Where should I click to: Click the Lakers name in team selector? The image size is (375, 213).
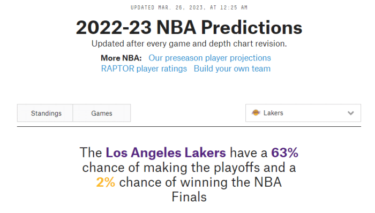[273, 113]
